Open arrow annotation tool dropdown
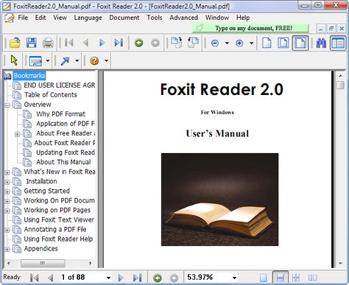This screenshot has height=285, width=349. (x=77, y=60)
